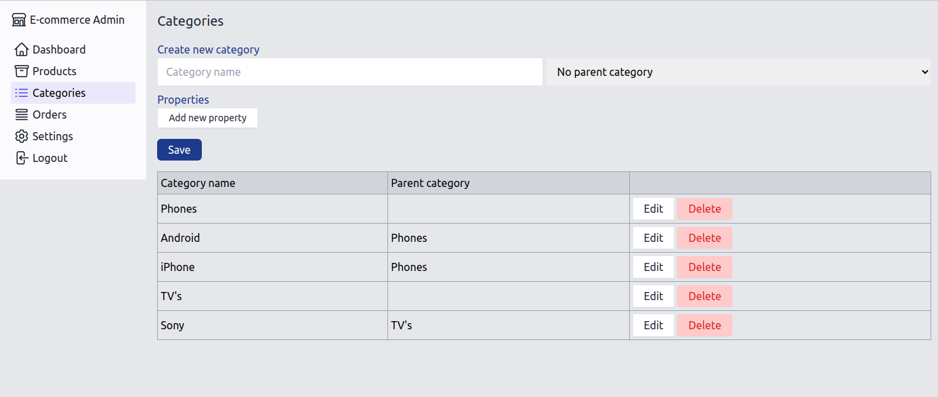Delete the Android category
Screen dimensions: 938x397
pos(704,238)
